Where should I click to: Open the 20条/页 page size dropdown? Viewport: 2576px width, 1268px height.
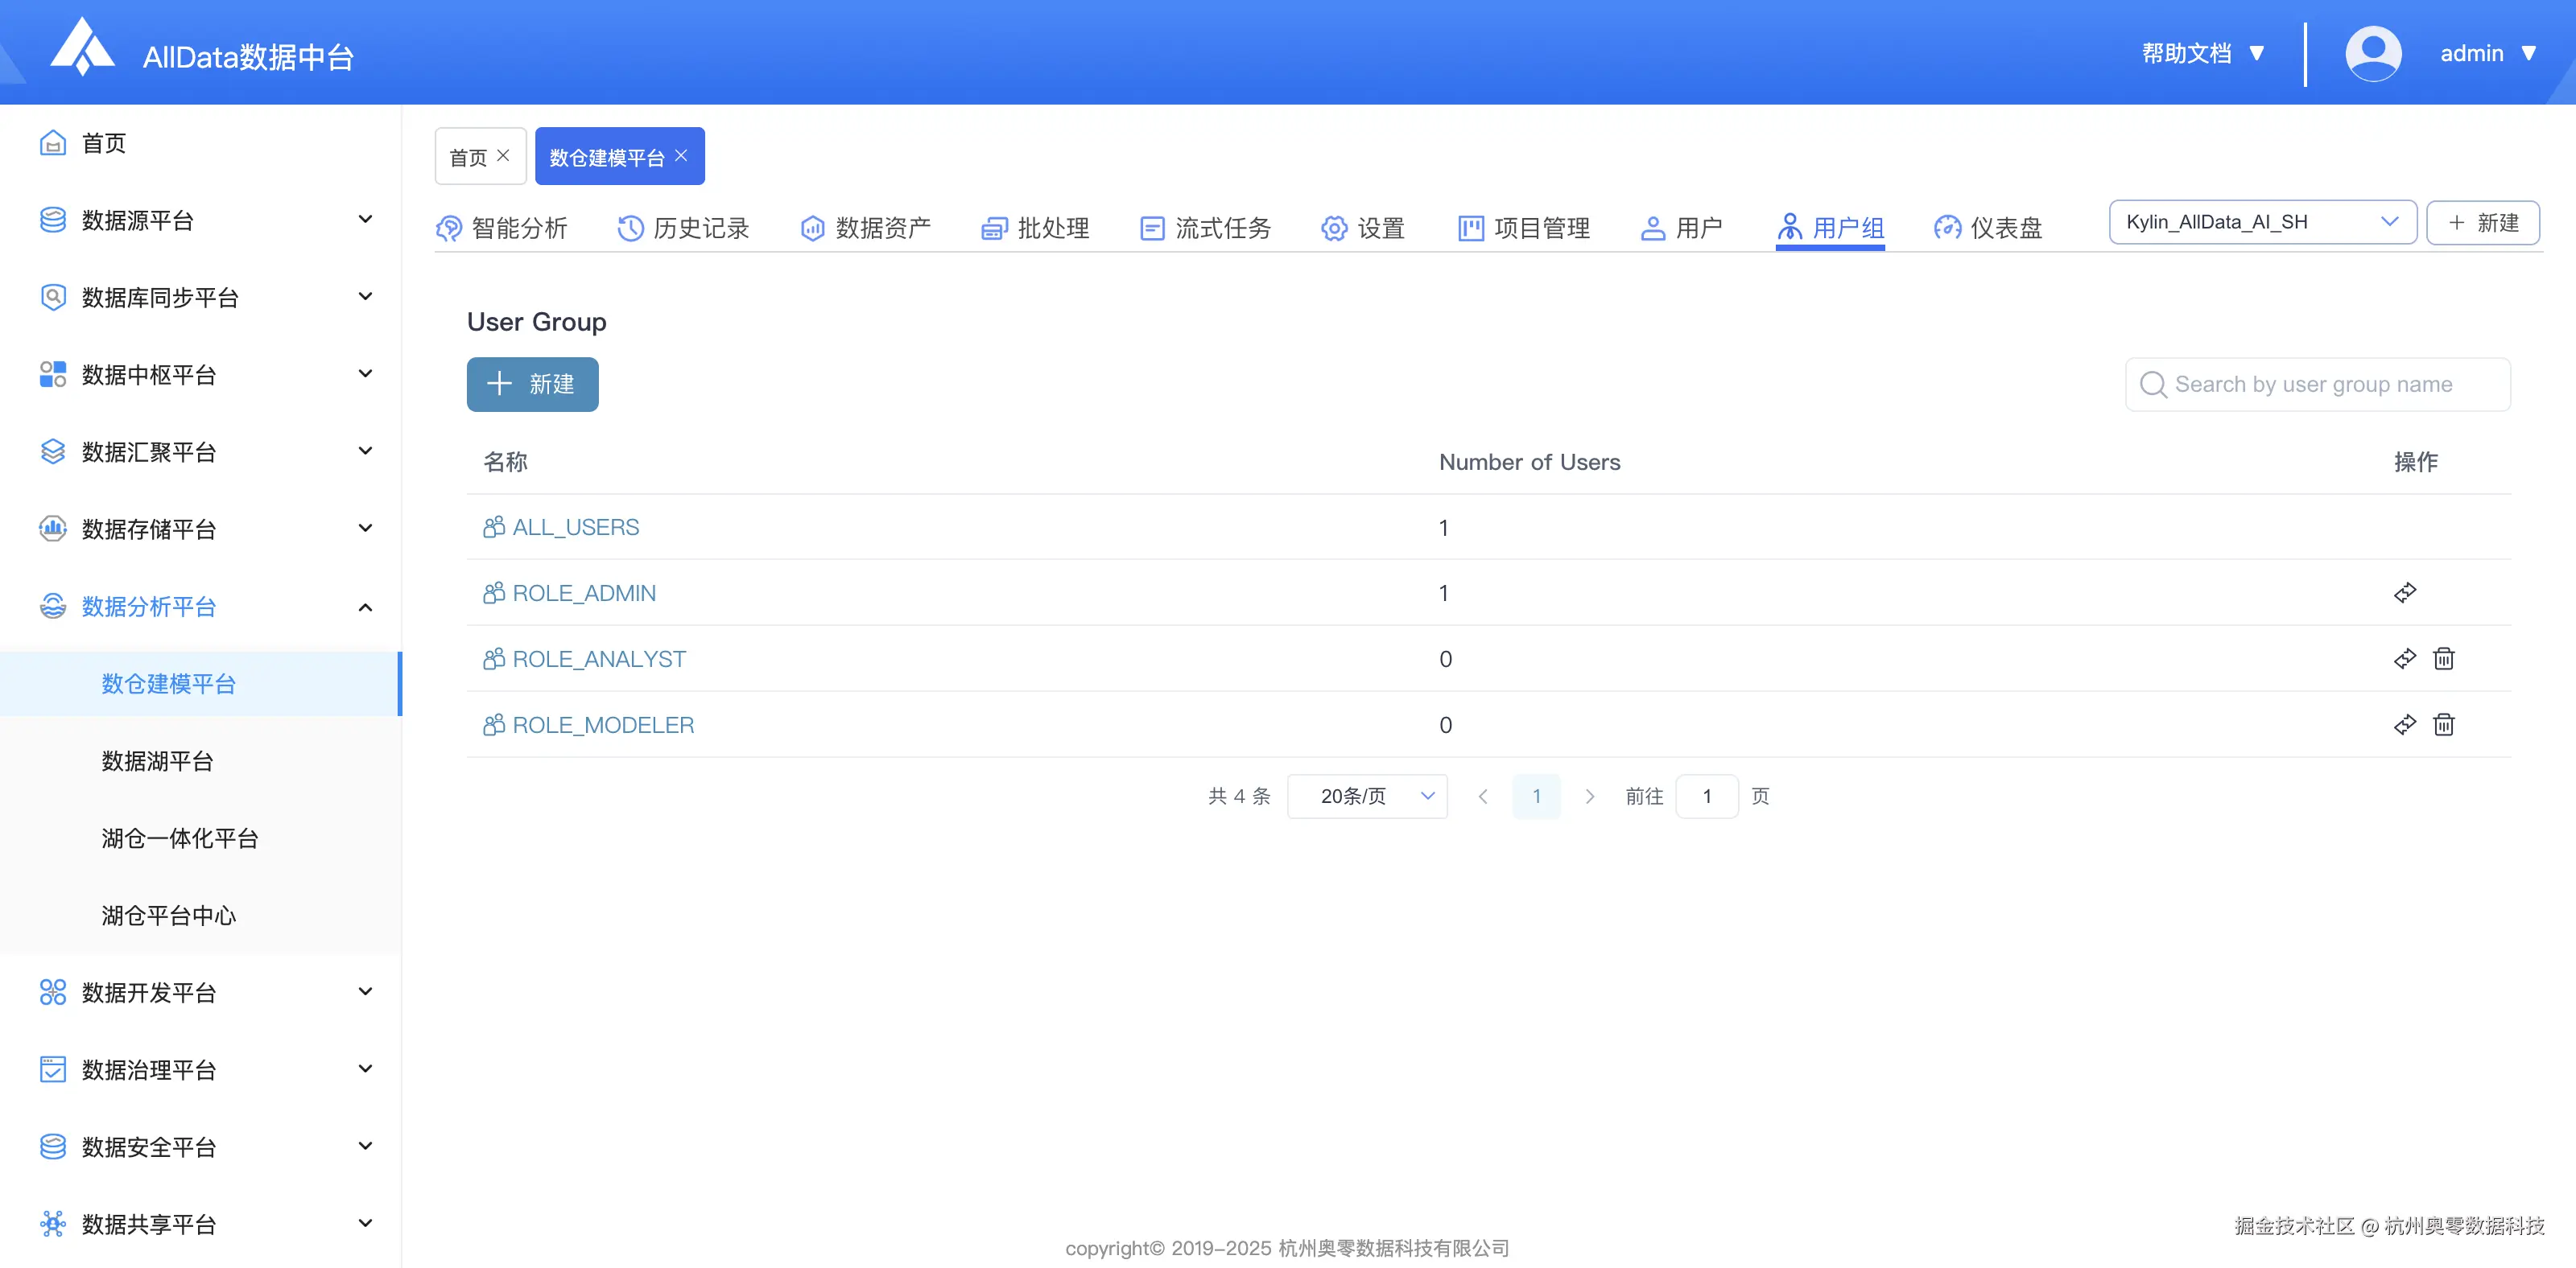click(x=1367, y=797)
